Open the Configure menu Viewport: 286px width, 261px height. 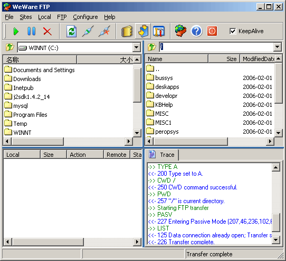coord(85,17)
